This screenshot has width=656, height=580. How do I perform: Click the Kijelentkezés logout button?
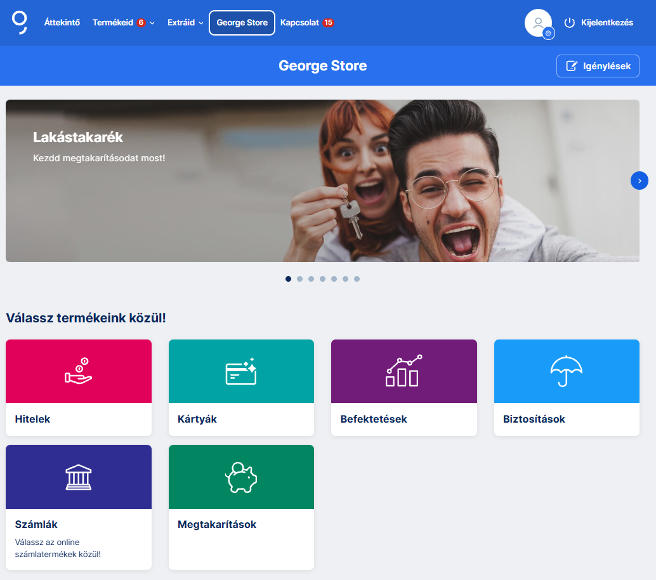coord(599,23)
